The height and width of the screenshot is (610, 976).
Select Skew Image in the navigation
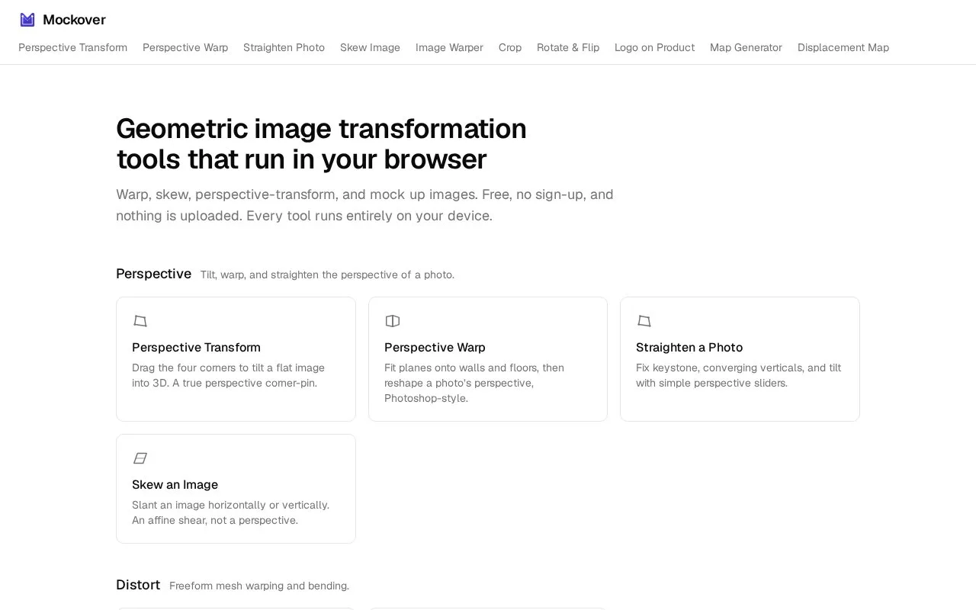pos(370,47)
